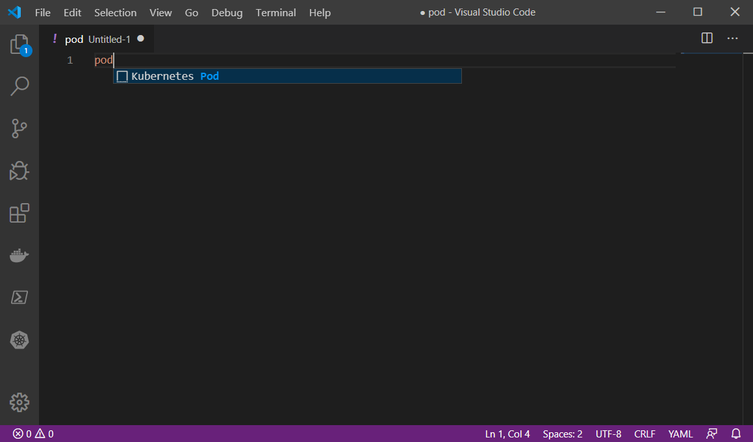753x442 pixels.
Task: Click the YAML exclamation icon on tab
Action: click(x=55, y=38)
